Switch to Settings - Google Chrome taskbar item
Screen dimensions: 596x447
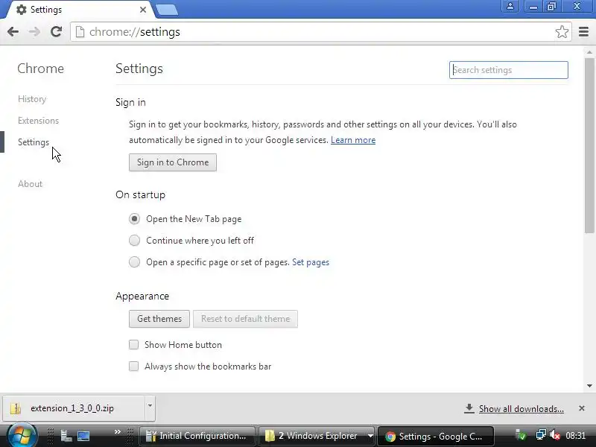click(435, 436)
